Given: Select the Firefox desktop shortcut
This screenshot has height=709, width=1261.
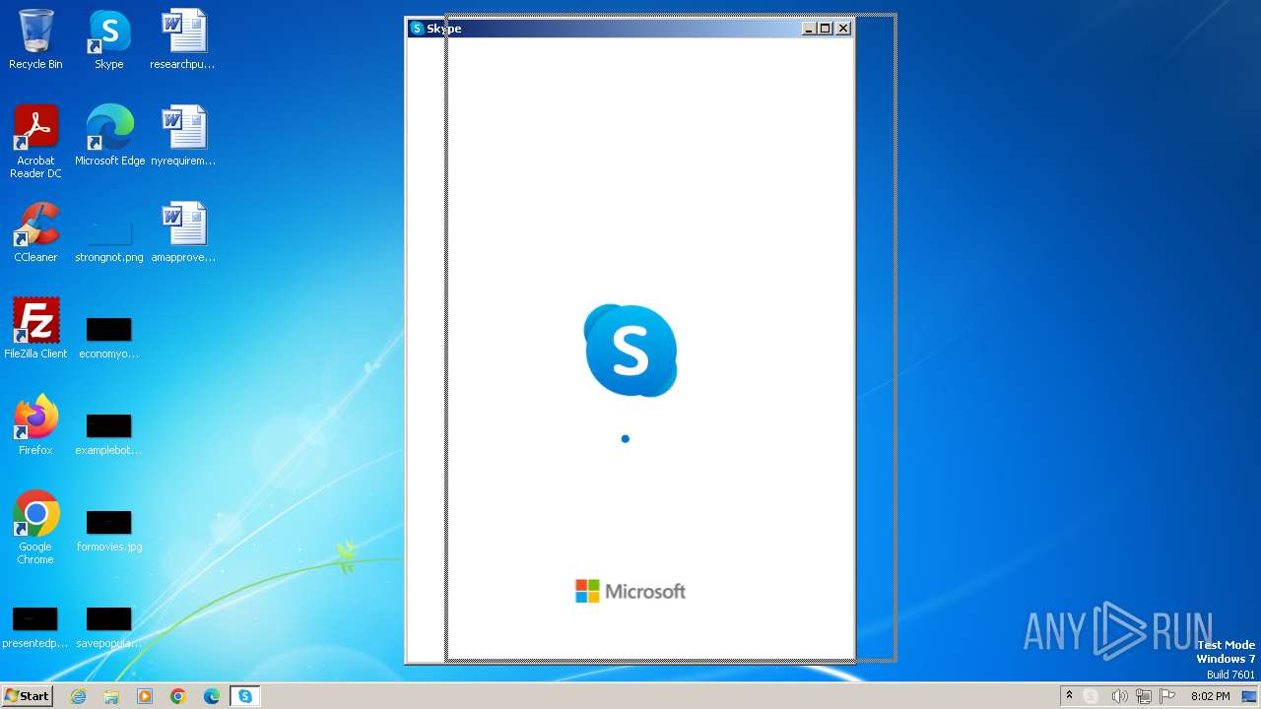Looking at the screenshot, I should coord(35,425).
